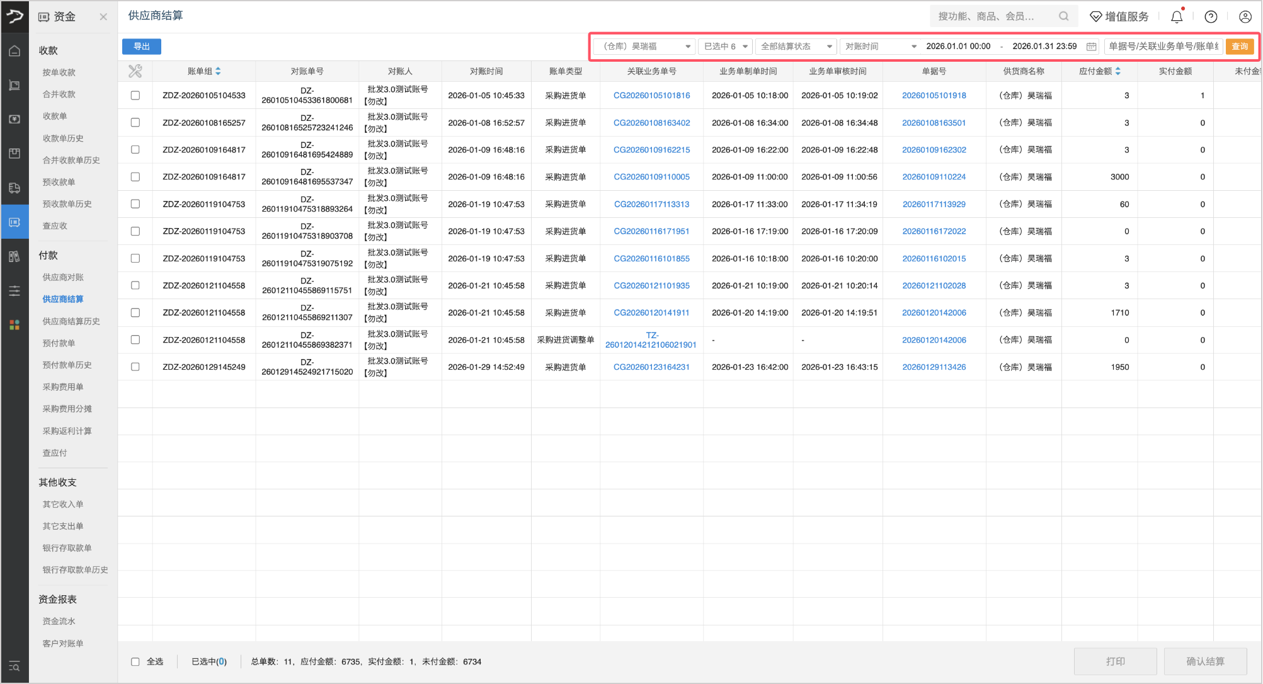The width and height of the screenshot is (1263, 684).
Task: Open the help question mark icon
Action: click(x=1211, y=17)
